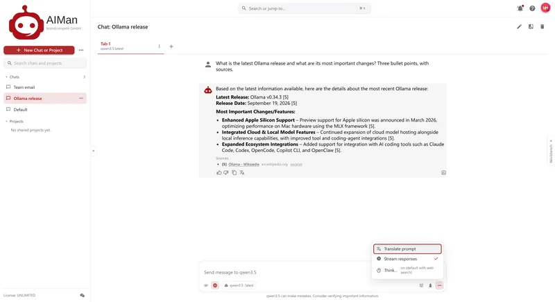Screen dimensions: 555x302
Task: Delete chat using the trash icon
Action: (x=543, y=26)
